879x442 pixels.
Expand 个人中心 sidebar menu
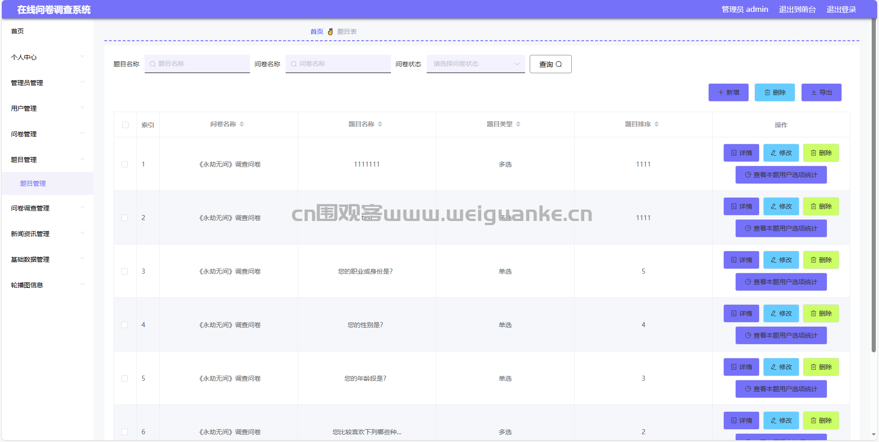48,57
